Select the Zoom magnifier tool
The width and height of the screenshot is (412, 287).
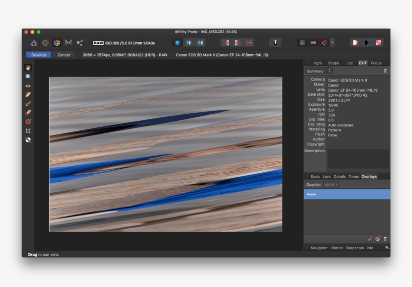tap(28, 77)
